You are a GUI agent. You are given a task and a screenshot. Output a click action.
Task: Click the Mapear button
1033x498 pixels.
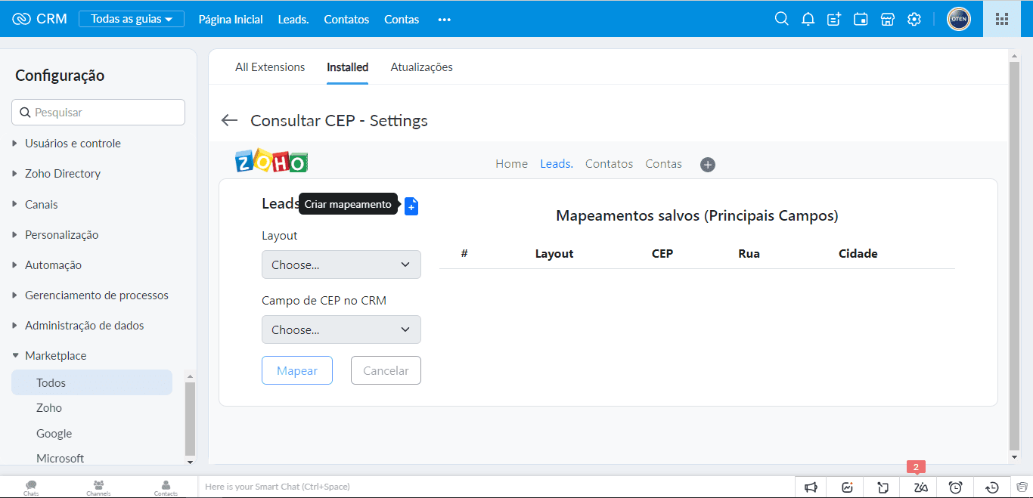click(x=297, y=370)
